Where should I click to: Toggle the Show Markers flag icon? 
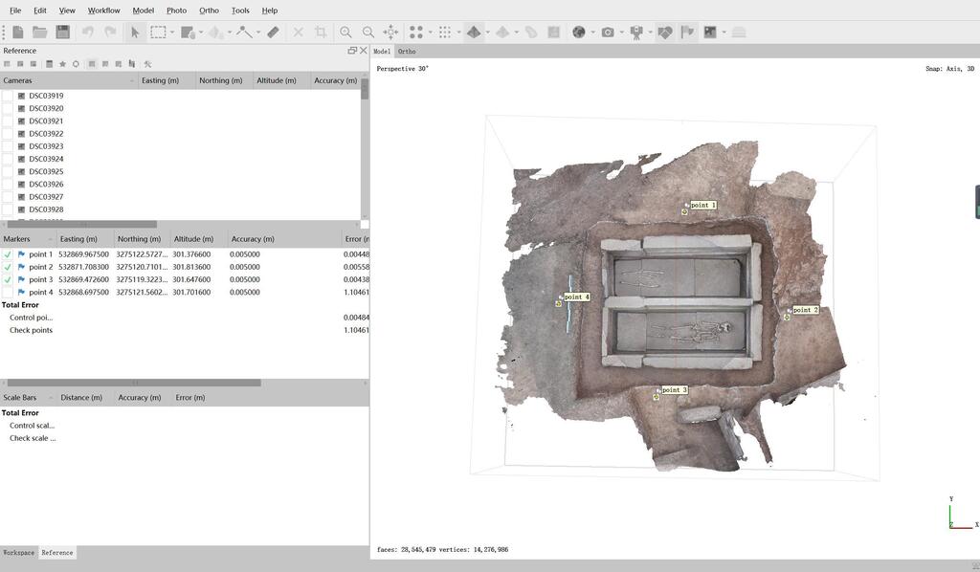(687, 32)
